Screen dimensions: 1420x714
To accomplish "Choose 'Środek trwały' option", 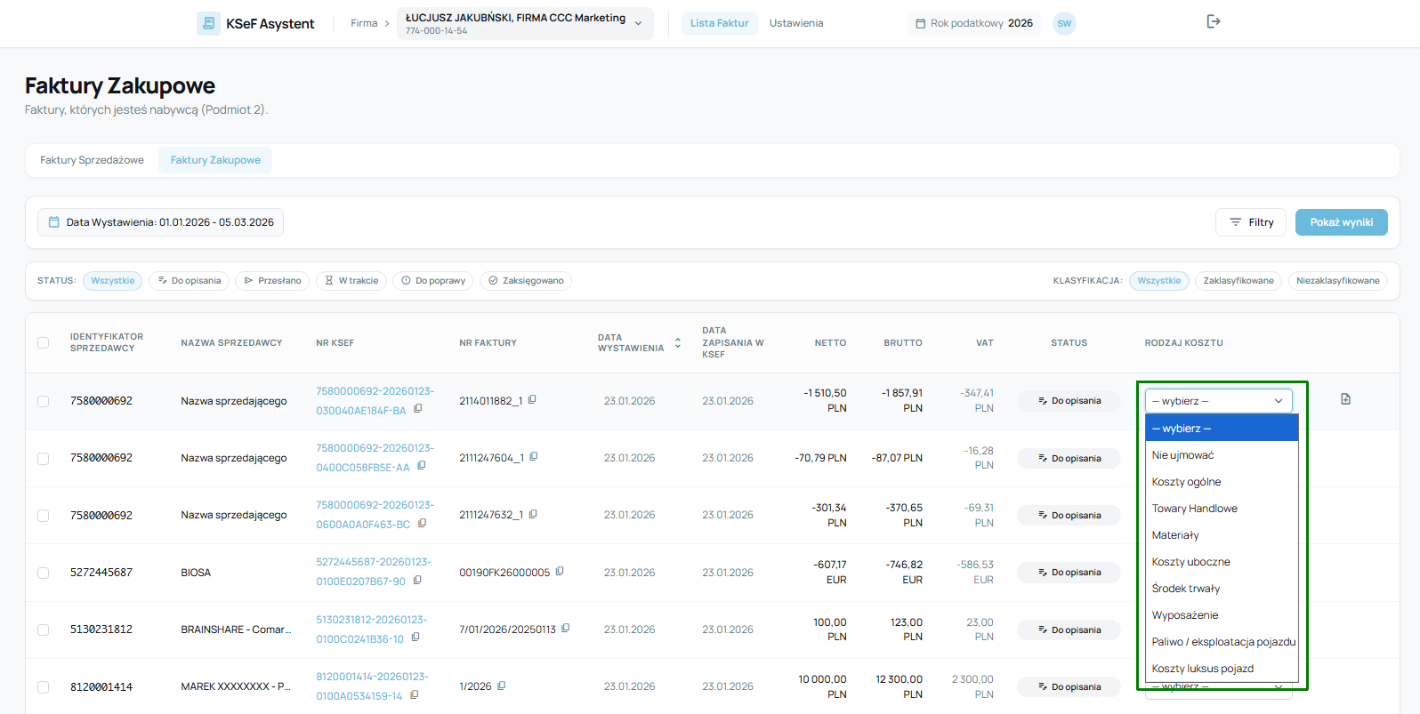I will click(1222, 589).
